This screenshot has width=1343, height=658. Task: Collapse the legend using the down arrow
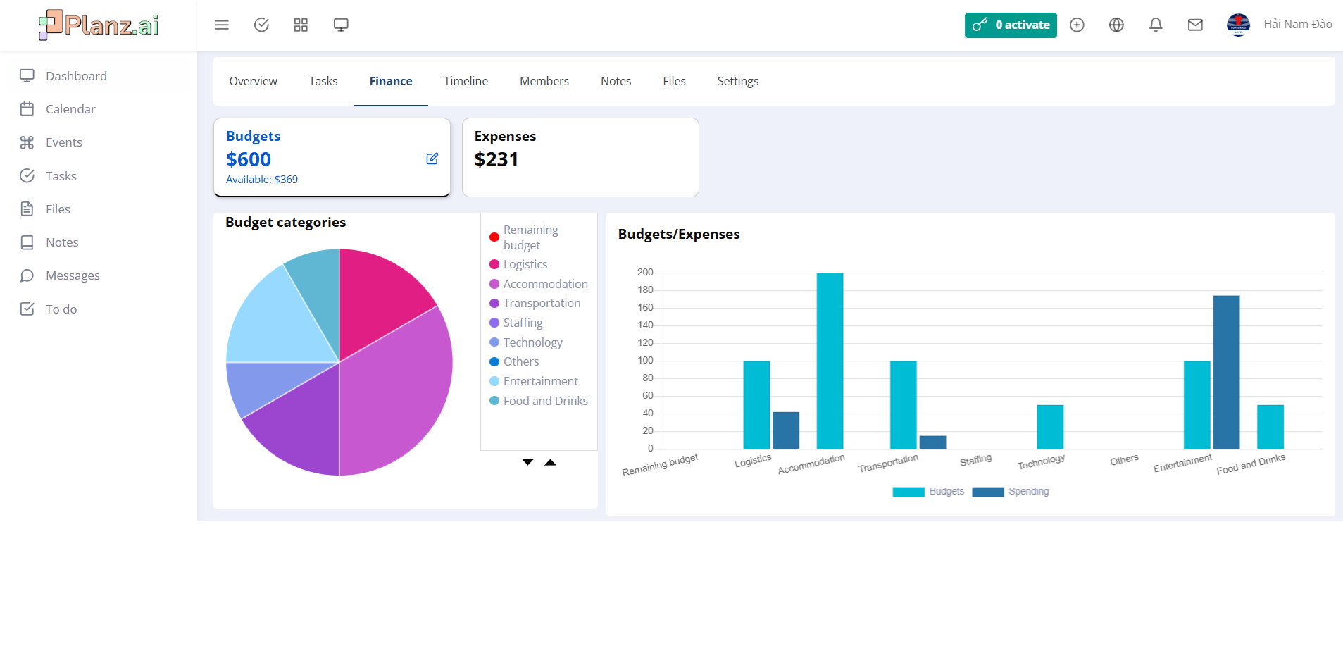tap(527, 462)
